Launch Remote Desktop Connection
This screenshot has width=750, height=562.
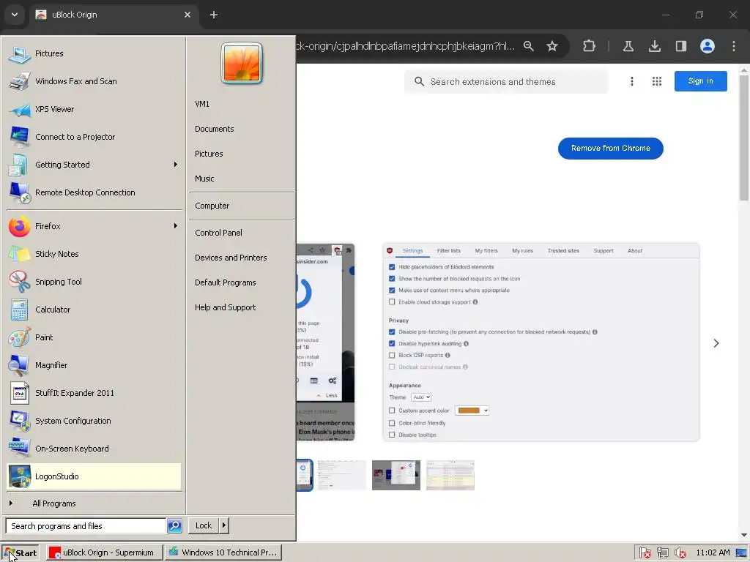[94, 192]
